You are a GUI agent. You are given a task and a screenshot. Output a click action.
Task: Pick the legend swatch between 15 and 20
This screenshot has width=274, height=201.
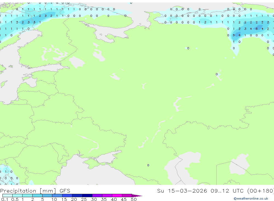[67, 196]
